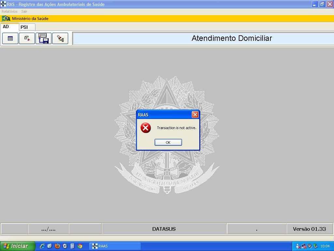
Task: Switch to the PSI tab
Action: (x=24, y=27)
